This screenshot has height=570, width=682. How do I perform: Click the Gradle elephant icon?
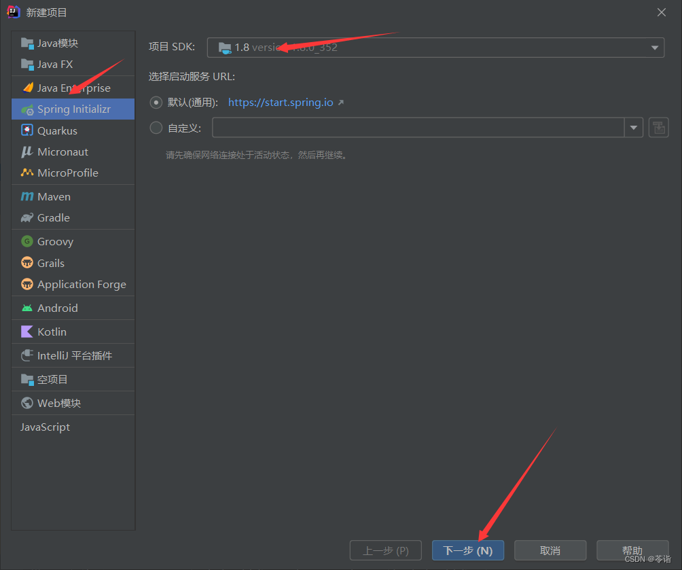point(27,217)
